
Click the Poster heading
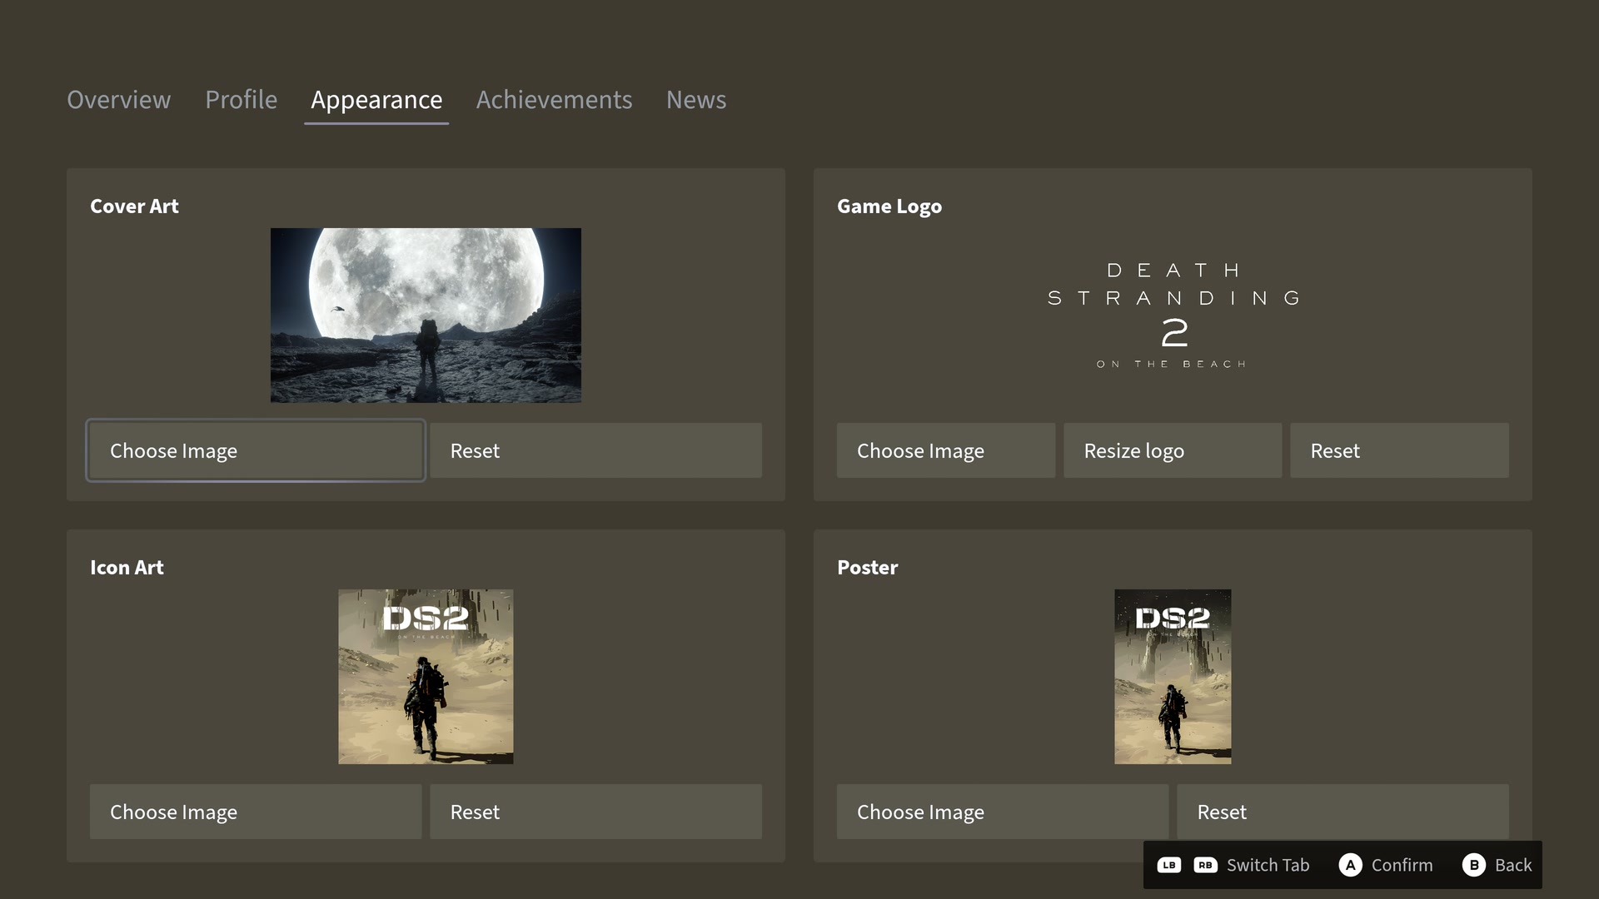pyautogui.click(x=867, y=568)
